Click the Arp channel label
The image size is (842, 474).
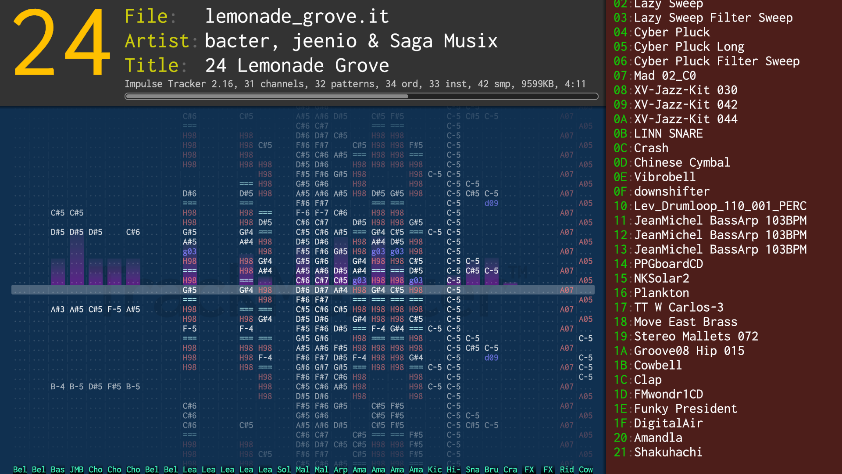340,469
